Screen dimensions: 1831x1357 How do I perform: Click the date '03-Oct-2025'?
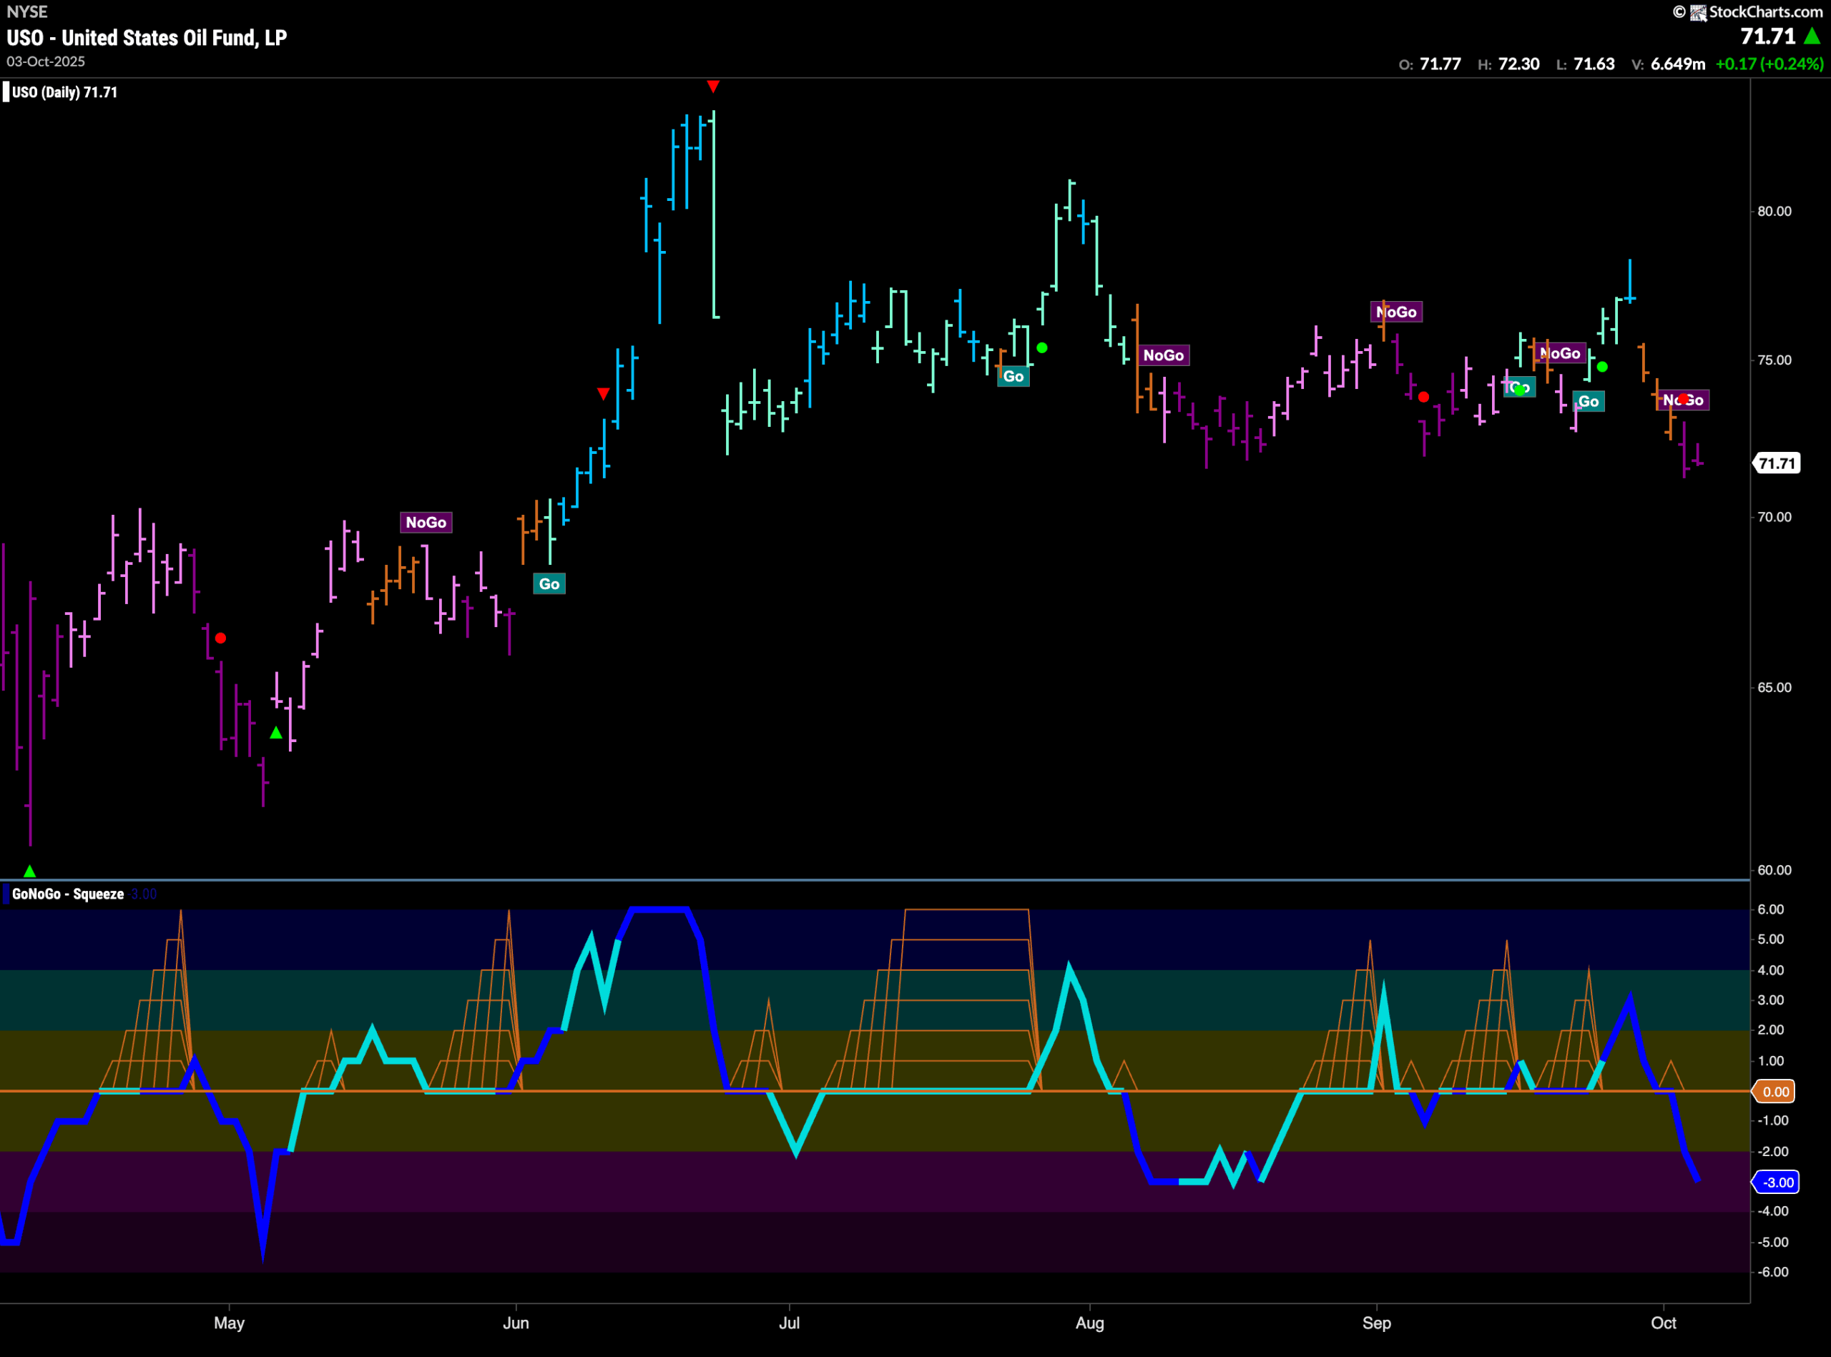[x=46, y=61]
